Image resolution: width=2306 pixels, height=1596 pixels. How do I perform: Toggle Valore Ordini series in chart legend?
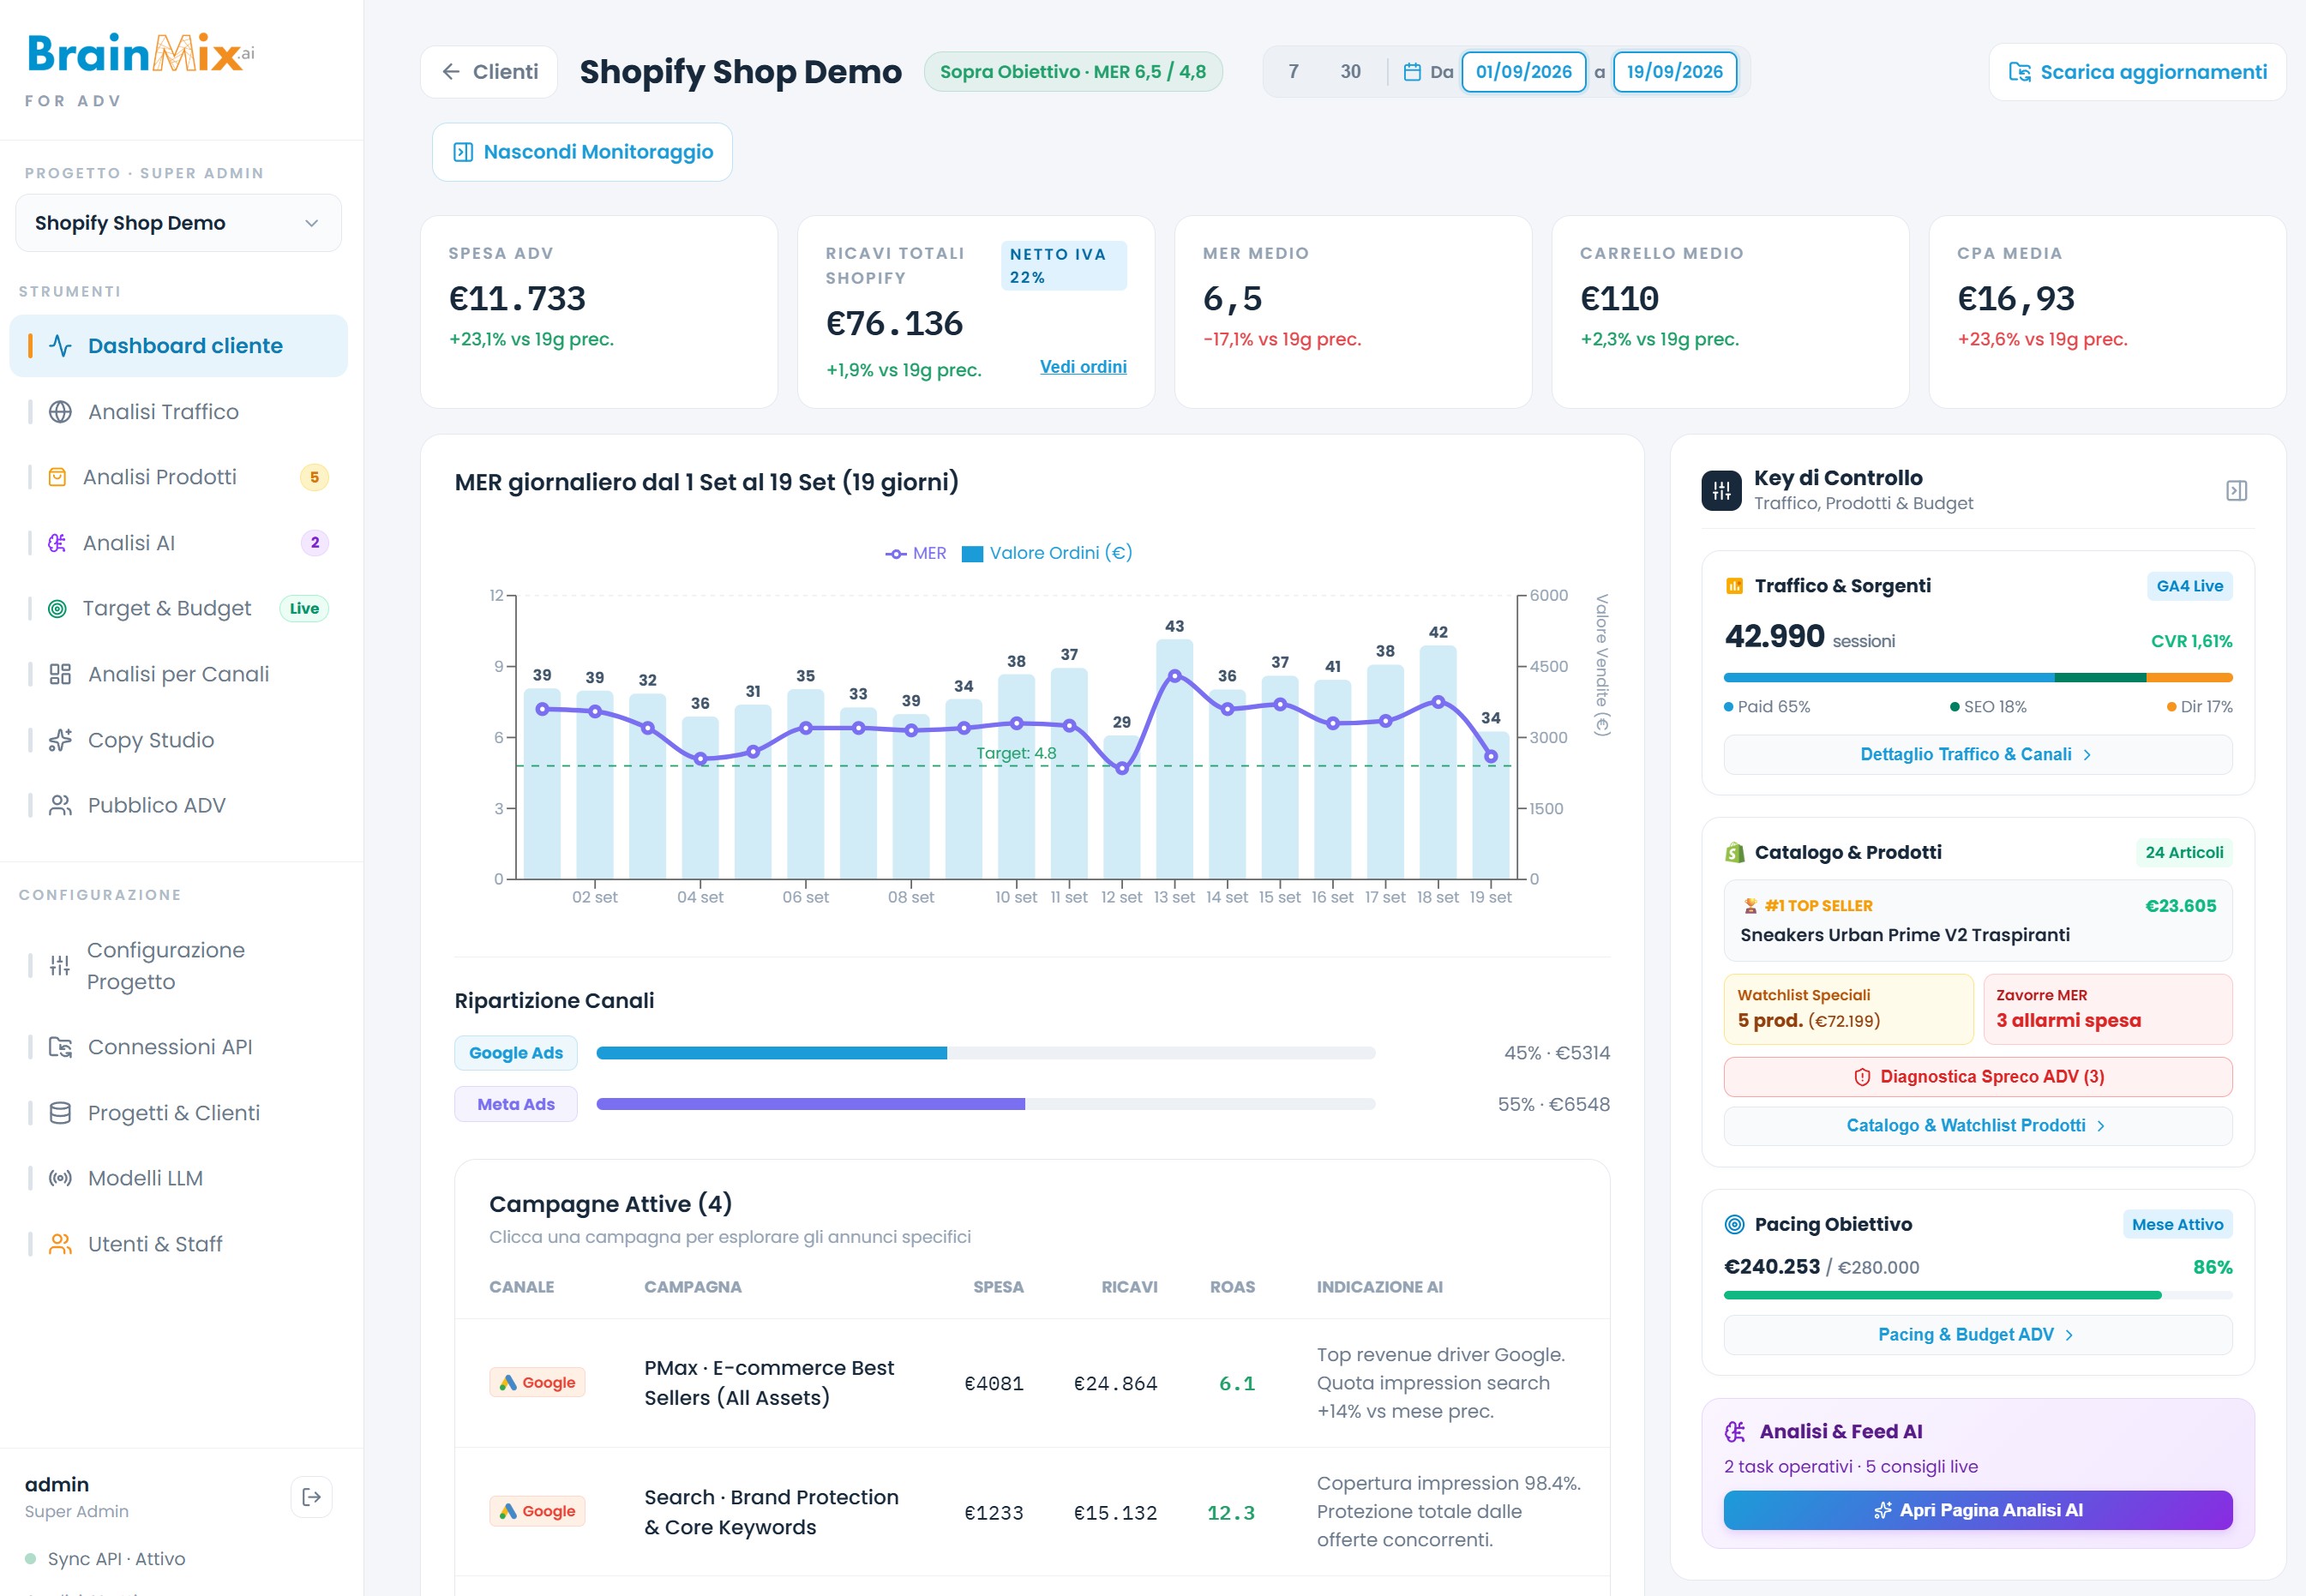[1046, 553]
